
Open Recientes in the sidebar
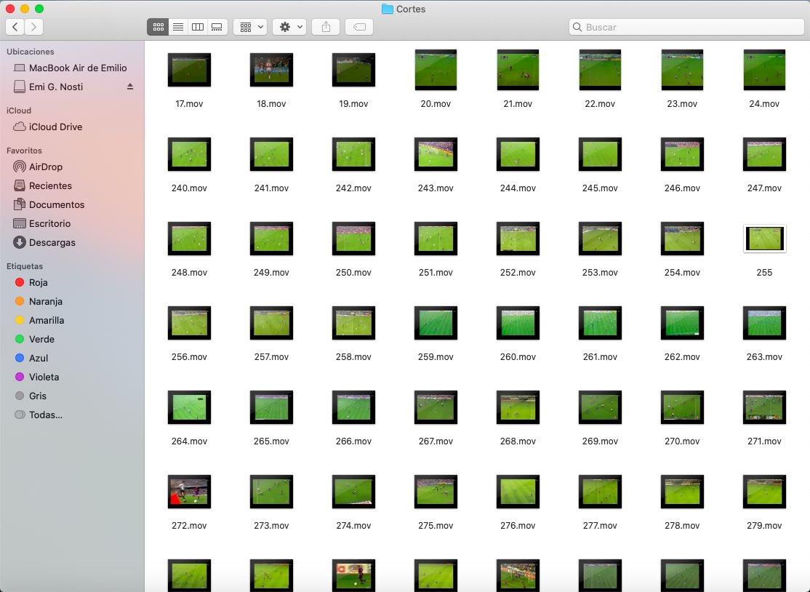tap(72, 185)
